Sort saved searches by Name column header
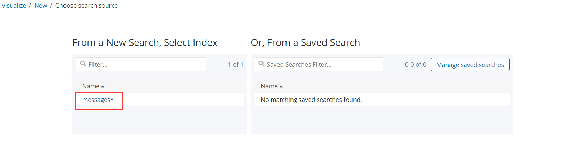Image resolution: width=571 pixels, height=159 pixels. [x=269, y=86]
